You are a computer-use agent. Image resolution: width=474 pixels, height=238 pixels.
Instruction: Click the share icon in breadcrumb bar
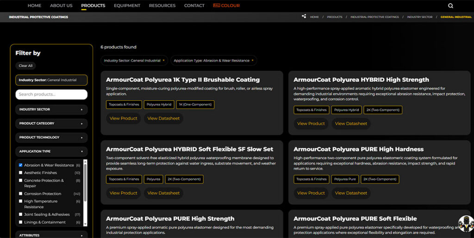(x=304, y=16)
